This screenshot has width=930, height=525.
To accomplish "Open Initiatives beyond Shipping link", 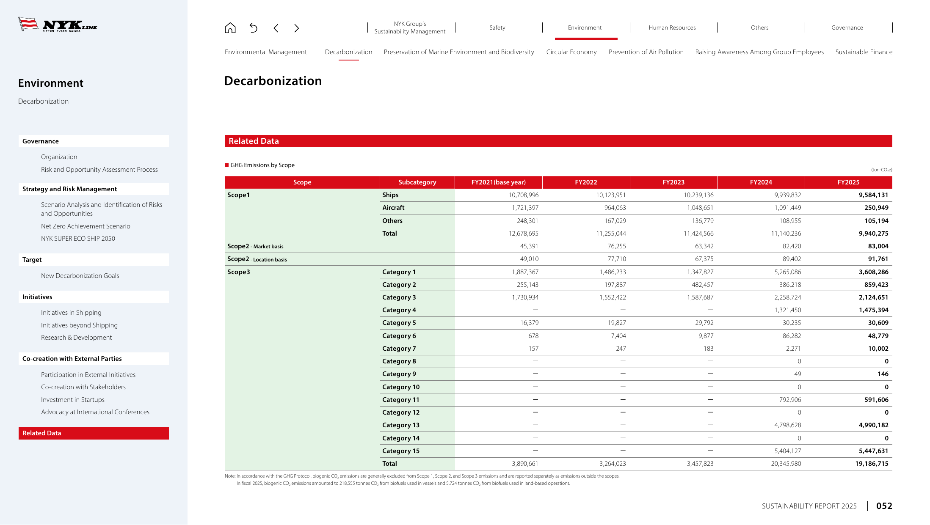I will click(x=79, y=325).
